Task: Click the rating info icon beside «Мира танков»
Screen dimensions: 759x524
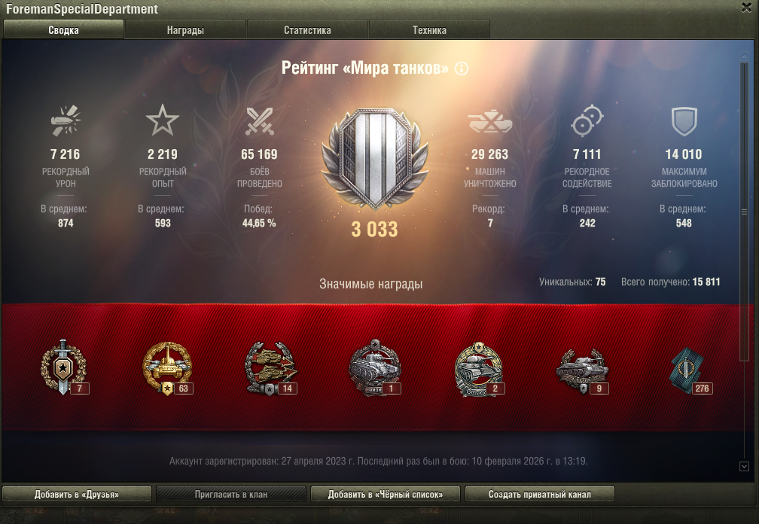Action: coord(462,69)
